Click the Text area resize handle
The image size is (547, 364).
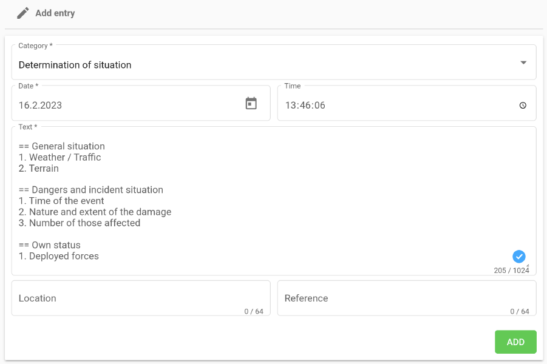point(527,266)
